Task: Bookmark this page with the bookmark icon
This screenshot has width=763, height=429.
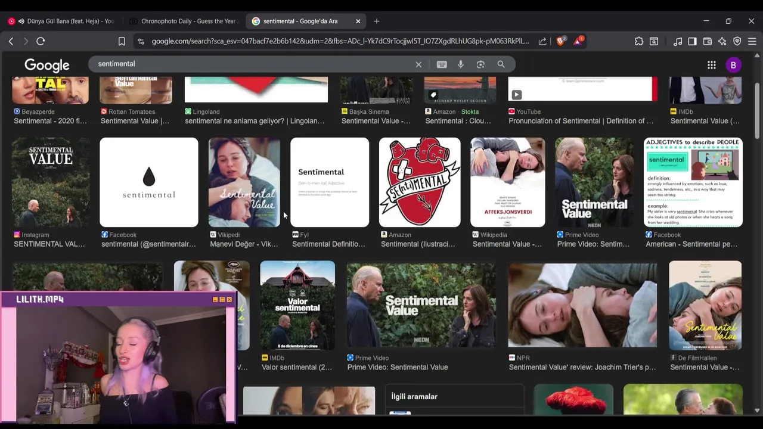Action: point(122,41)
